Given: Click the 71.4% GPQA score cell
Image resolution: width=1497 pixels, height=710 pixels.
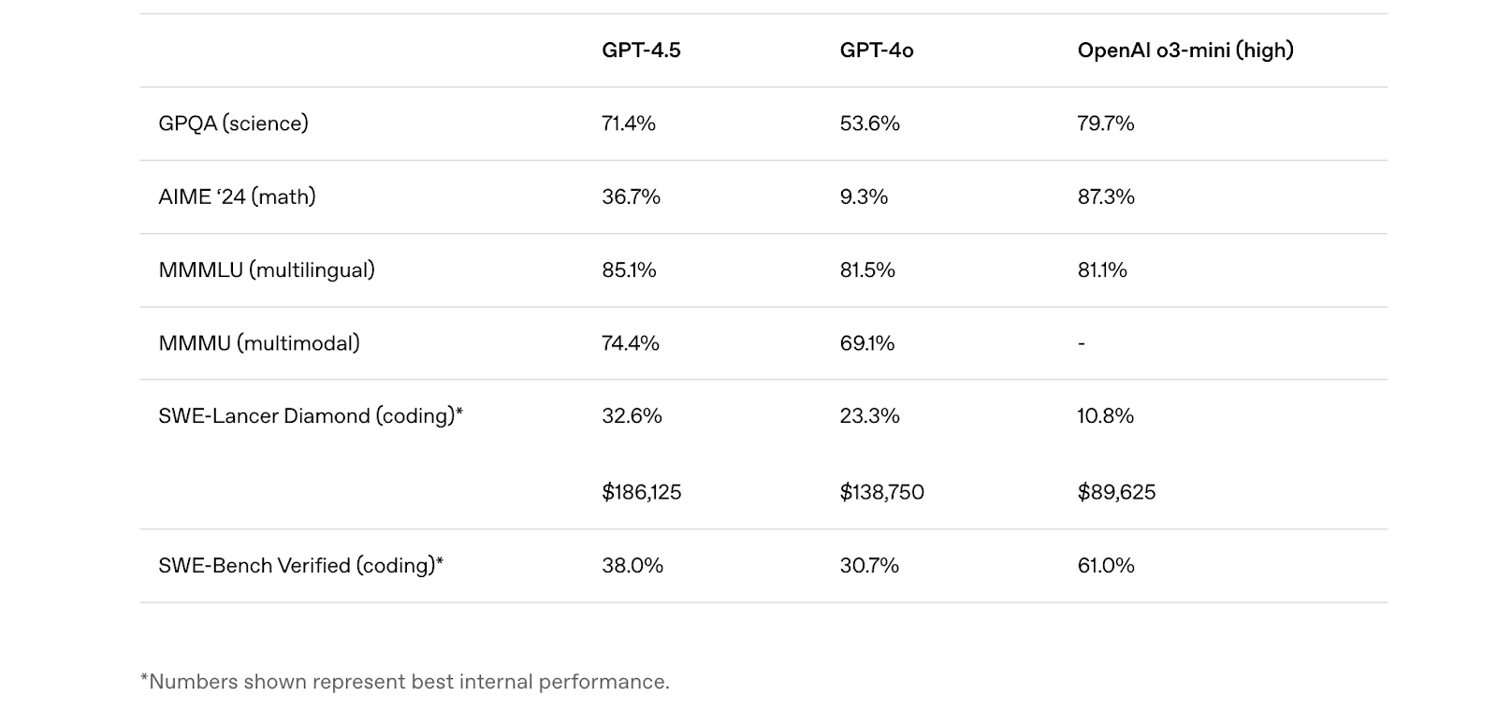Looking at the screenshot, I should click(629, 123).
